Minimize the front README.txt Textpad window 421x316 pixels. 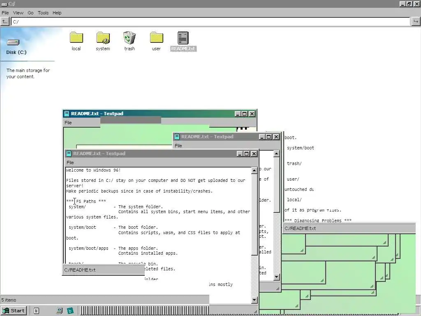[x=240, y=154]
